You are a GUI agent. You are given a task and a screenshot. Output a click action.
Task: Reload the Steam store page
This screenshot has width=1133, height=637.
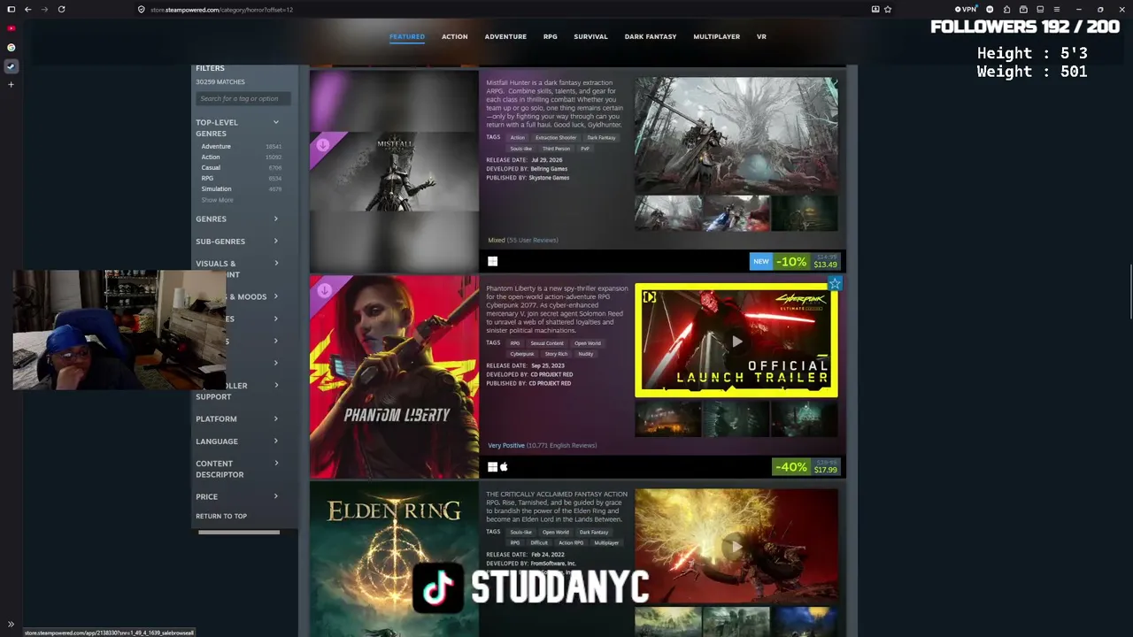pos(61,9)
